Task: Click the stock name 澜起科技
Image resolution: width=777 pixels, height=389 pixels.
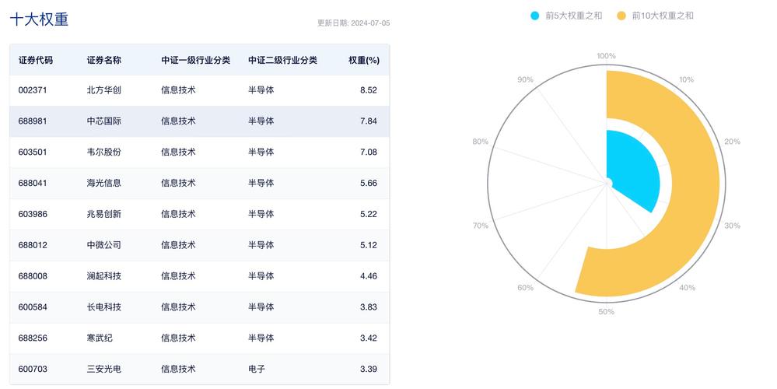Action: point(104,276)
